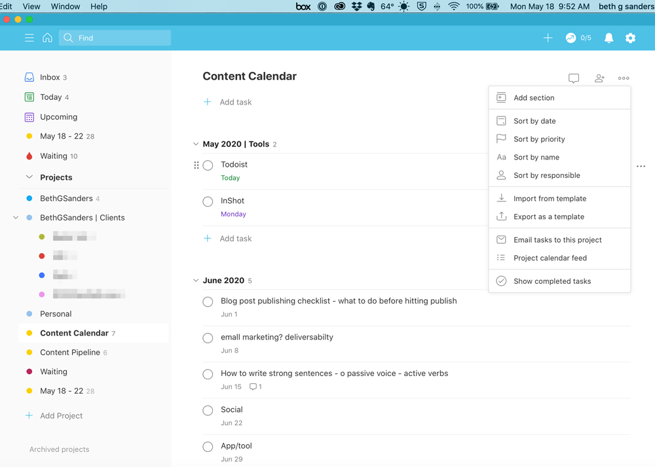Image resolution: width=655 pixels, height=467 pixels.
Task: Collapse the June 2020 section
Action: pyautogui.click(x=195, y=280)
